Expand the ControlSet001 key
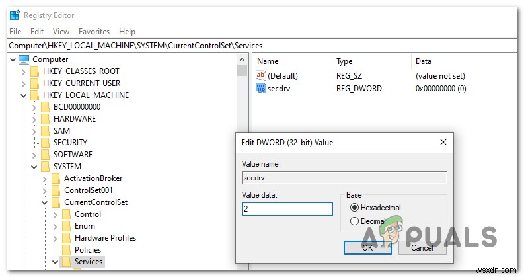Screen dimensions: 524x277 pos(45,190)
